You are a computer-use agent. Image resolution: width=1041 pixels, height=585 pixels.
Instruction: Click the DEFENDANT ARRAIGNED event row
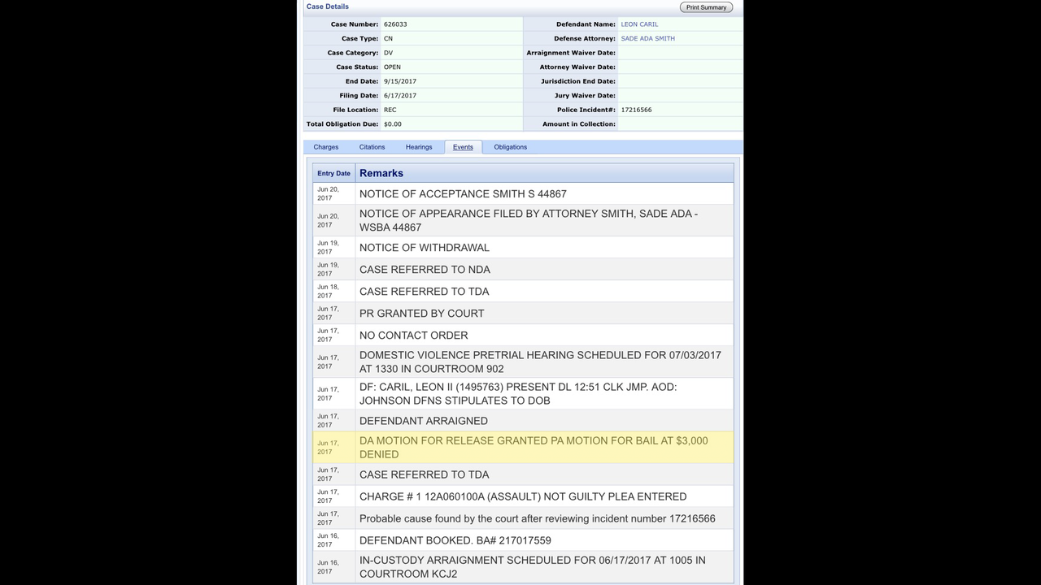coord(424,421)
